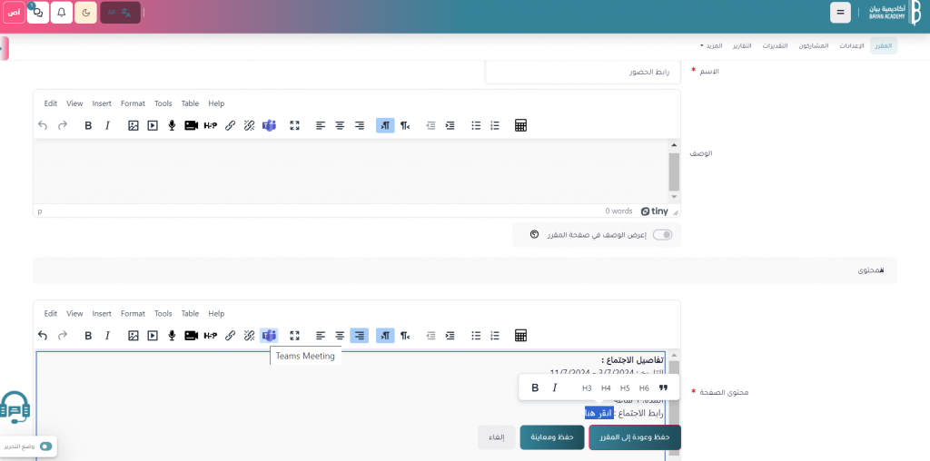Switch to the التقارير tab
930x461 pixels.
coord(742,45)
